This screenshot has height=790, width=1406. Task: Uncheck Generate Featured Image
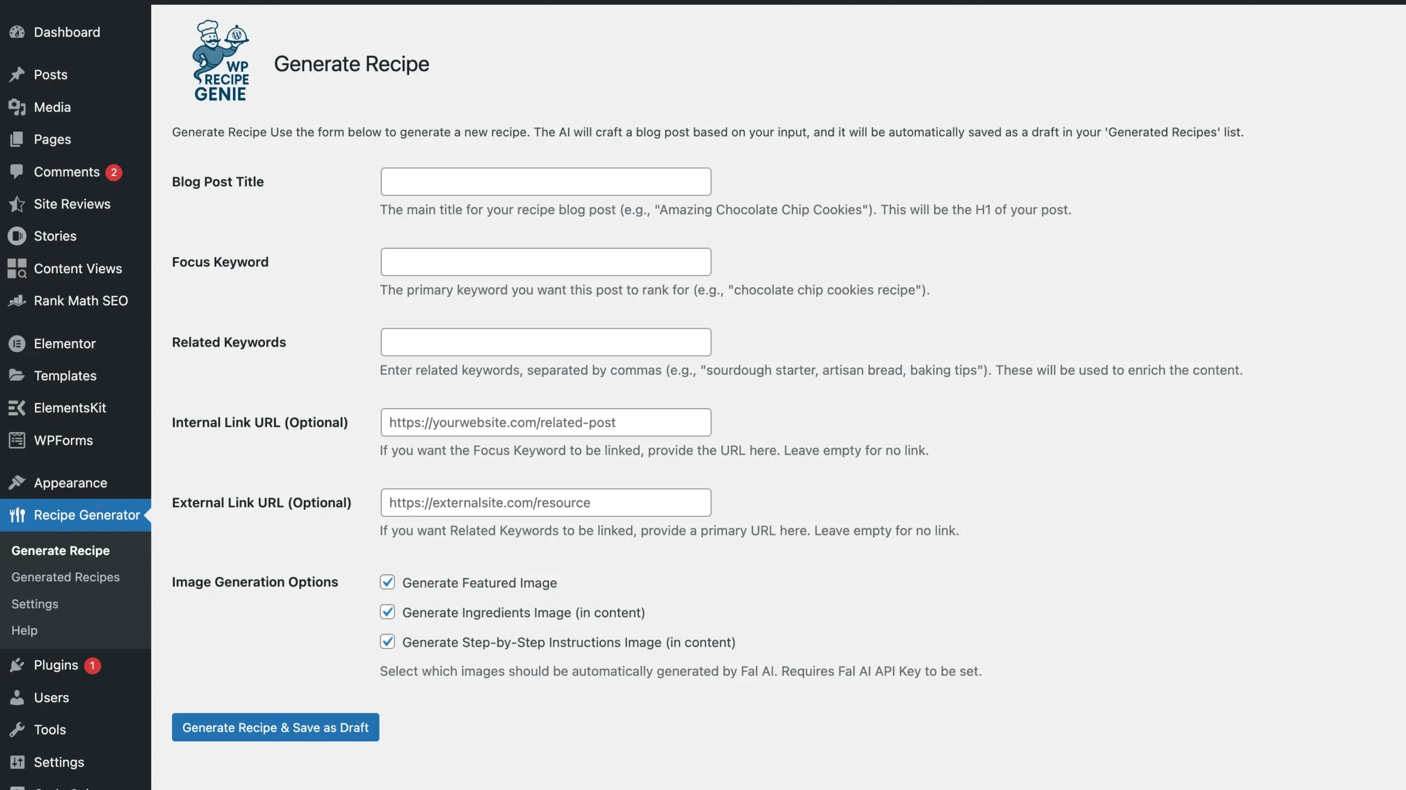(x=387, y=582)
